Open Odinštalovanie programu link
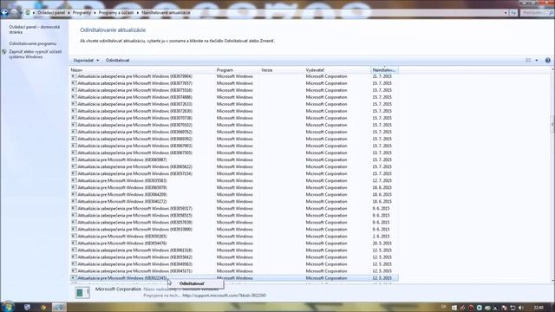 33,43
